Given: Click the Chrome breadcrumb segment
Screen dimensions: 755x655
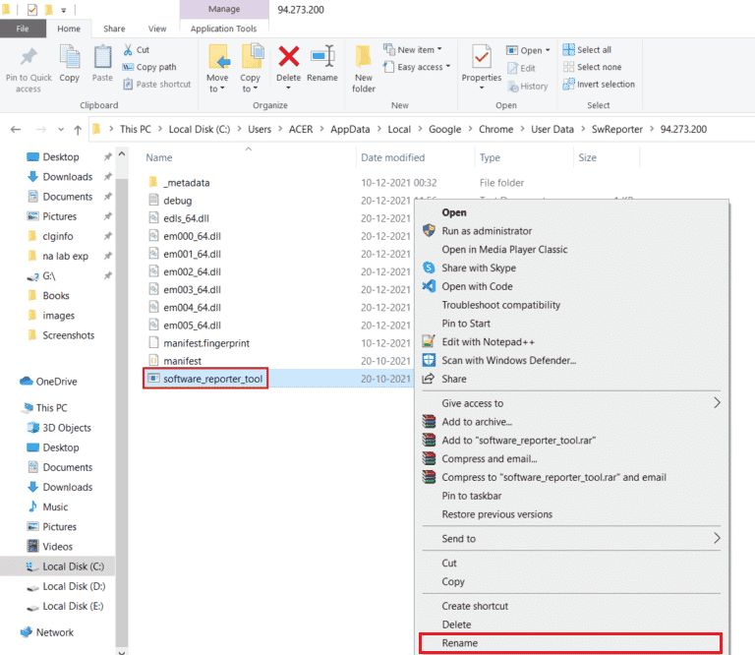Looking at the screenshot, I should pyautogui.click(x=495, y=129).
